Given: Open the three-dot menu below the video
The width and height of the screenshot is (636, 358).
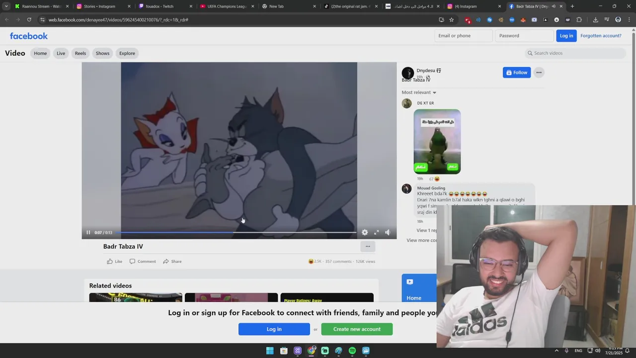Looking at the screenshot, I should click(x=368, y=246).
